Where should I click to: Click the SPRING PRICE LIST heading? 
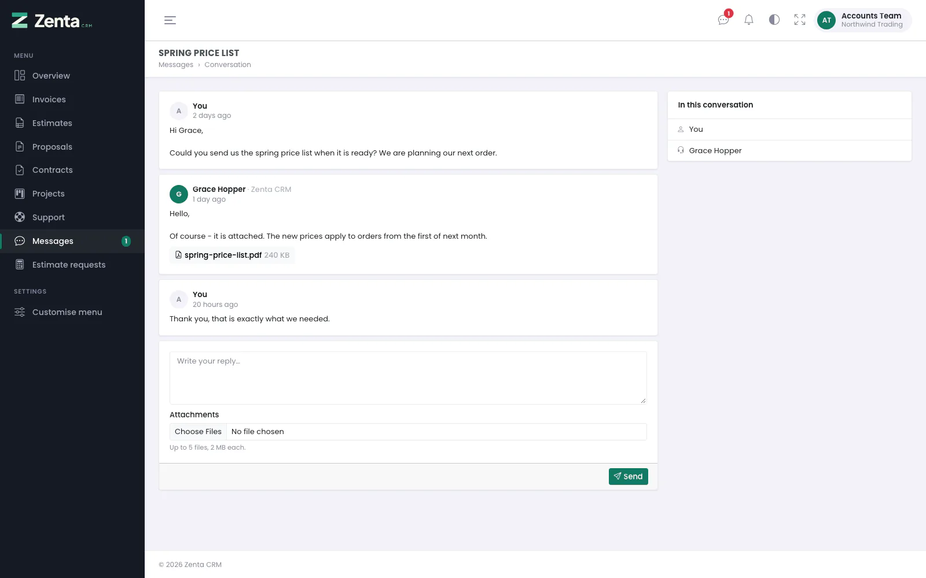(199, 53)
